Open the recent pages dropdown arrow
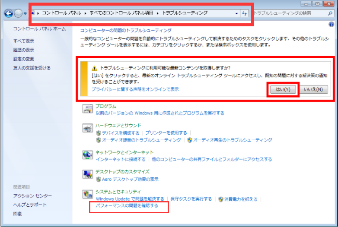The image size is (338, 227). pos(25,13)
